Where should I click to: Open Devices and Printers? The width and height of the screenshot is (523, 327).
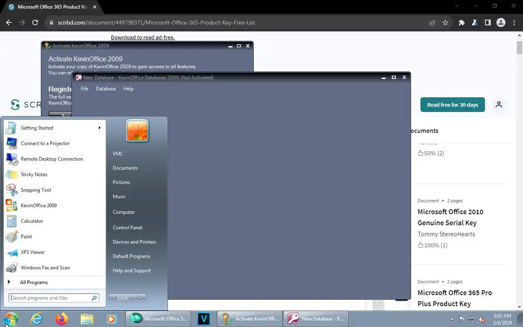[134, 242]
